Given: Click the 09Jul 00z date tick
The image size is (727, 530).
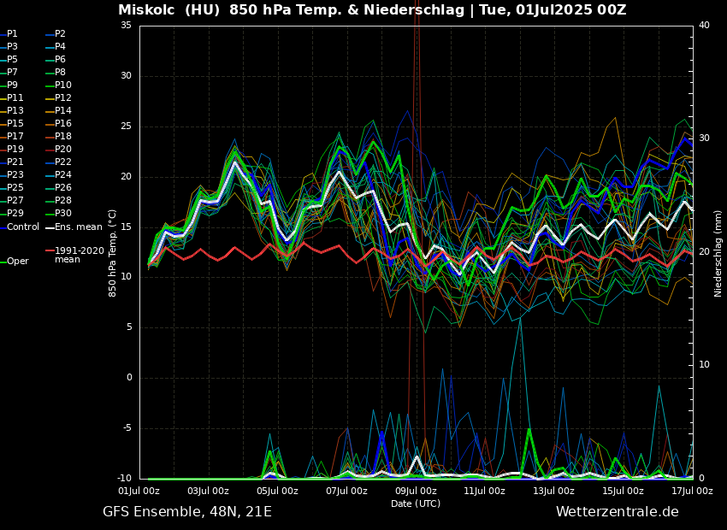Looking at the screenshot, I should click(x=416, y=492).
